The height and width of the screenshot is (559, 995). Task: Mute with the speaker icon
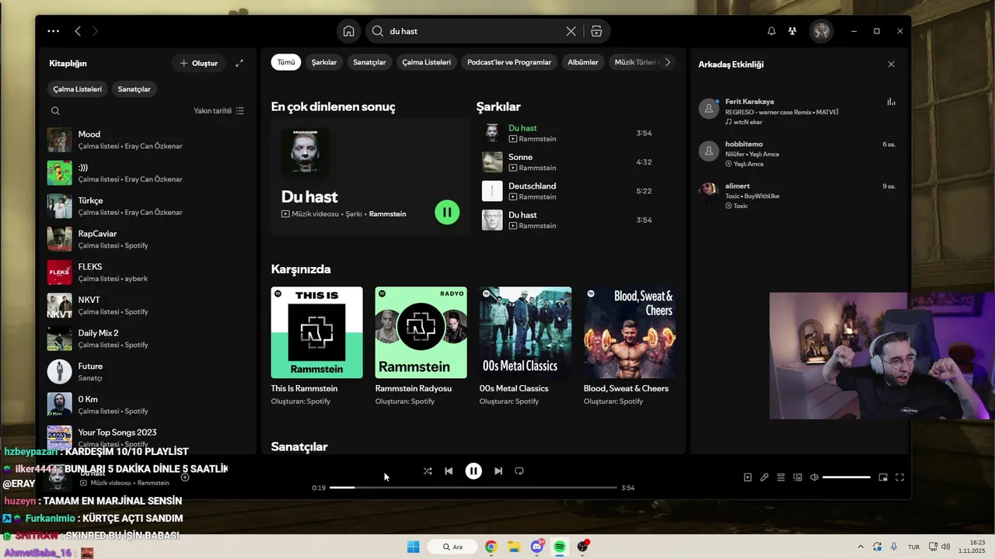814,477
